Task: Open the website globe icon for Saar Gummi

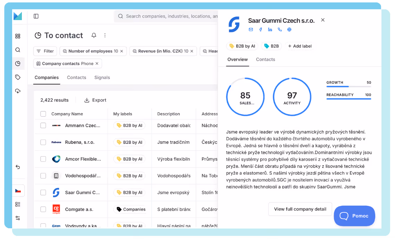Action: pos(289,29)
